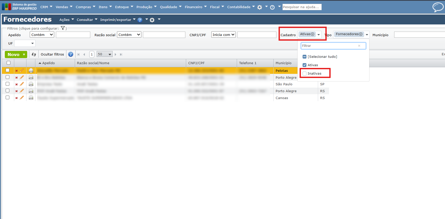Click the refresh list icon in toolbar
Screen dimensions: 445x219
[34, 54]
